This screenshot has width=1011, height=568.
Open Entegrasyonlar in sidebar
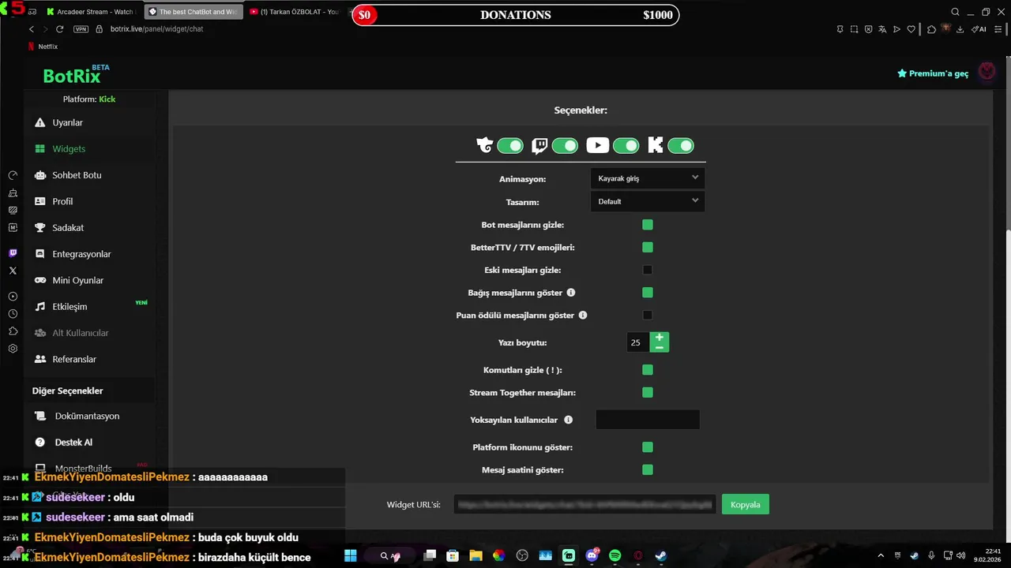pos(81,254)
